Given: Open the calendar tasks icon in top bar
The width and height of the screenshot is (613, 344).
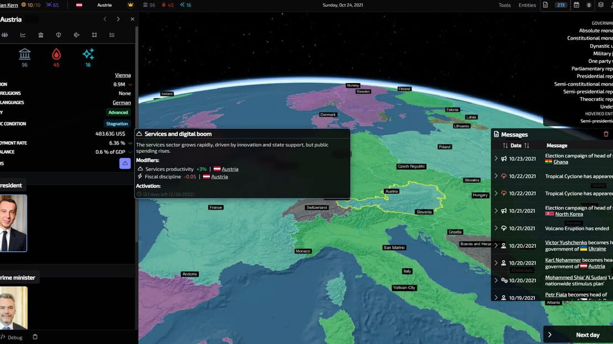Looking at the screenshot, I should click(576, 5).
